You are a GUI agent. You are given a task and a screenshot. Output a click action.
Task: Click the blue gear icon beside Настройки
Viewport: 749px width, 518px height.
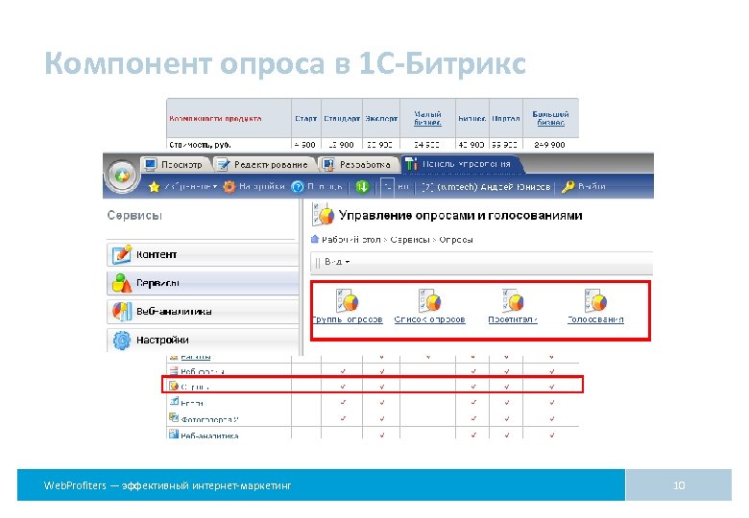click(121, 341)
